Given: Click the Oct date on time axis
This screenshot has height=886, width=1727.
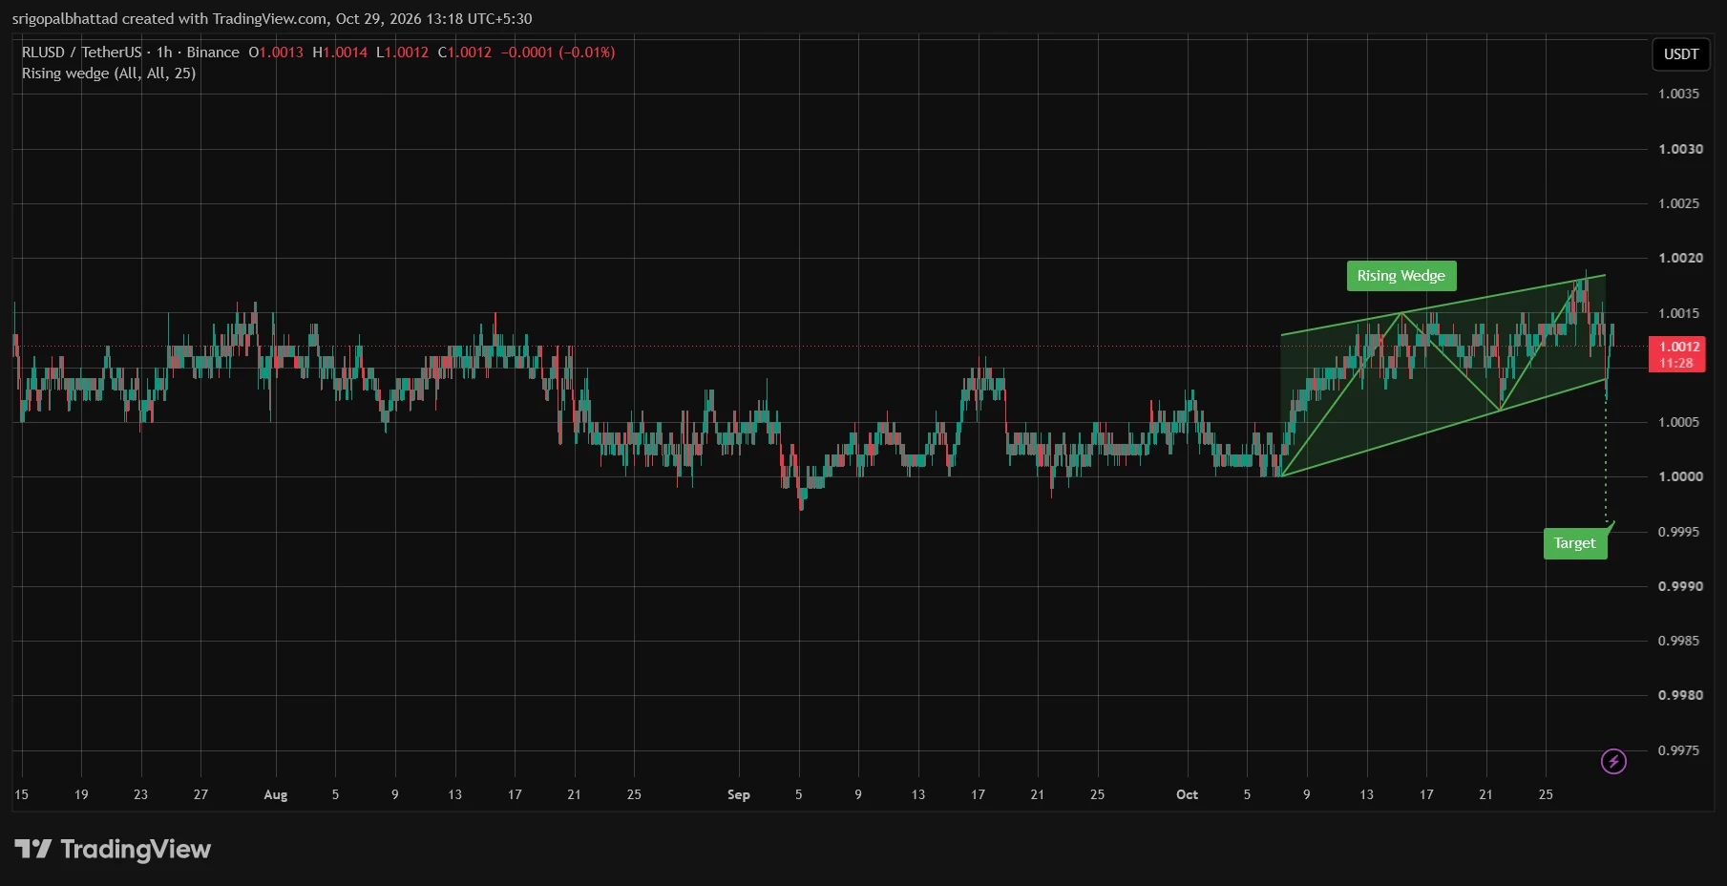Looking at the screenshot, I should pos(1187,794).
